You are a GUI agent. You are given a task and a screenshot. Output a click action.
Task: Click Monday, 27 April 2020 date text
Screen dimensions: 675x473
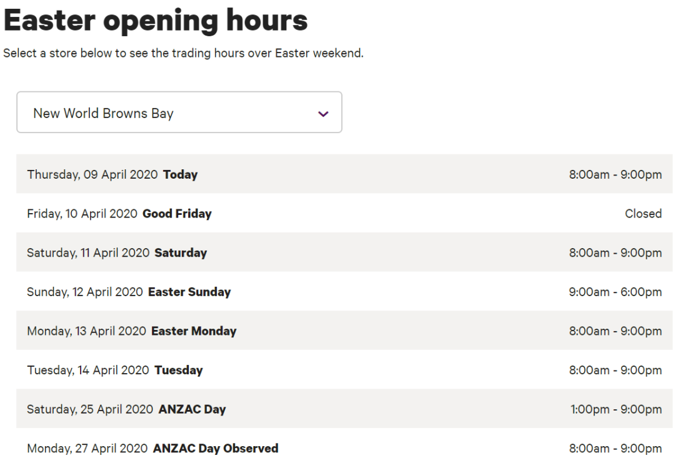coord(87,449)
